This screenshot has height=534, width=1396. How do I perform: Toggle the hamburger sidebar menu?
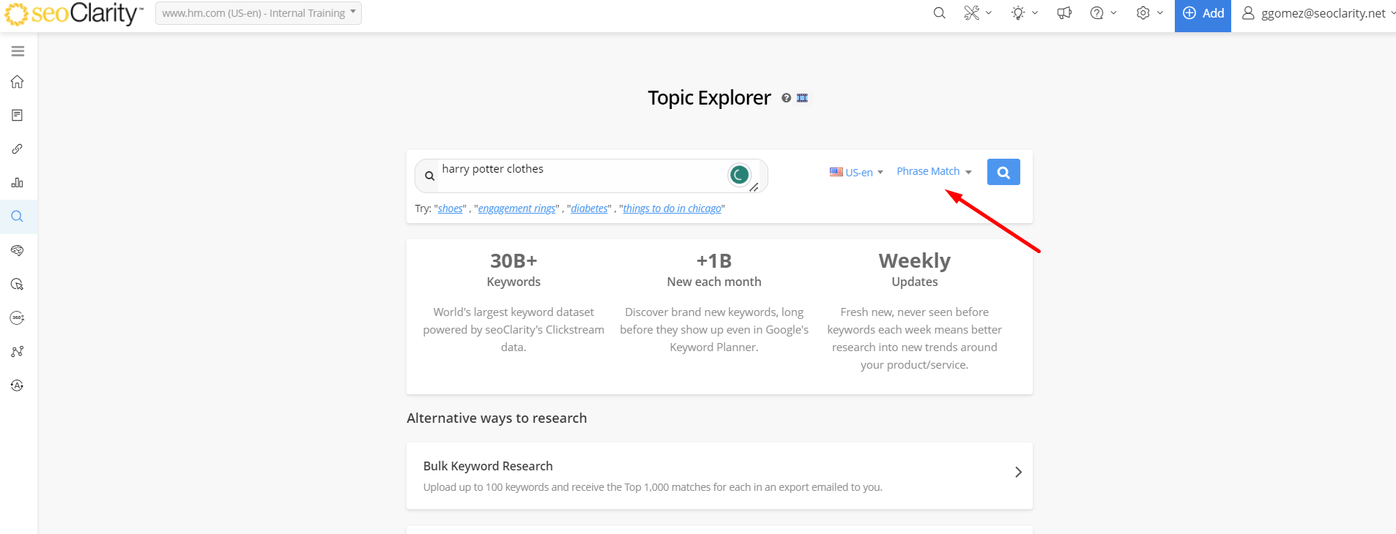pyautogui.click(x=18, y=51)
